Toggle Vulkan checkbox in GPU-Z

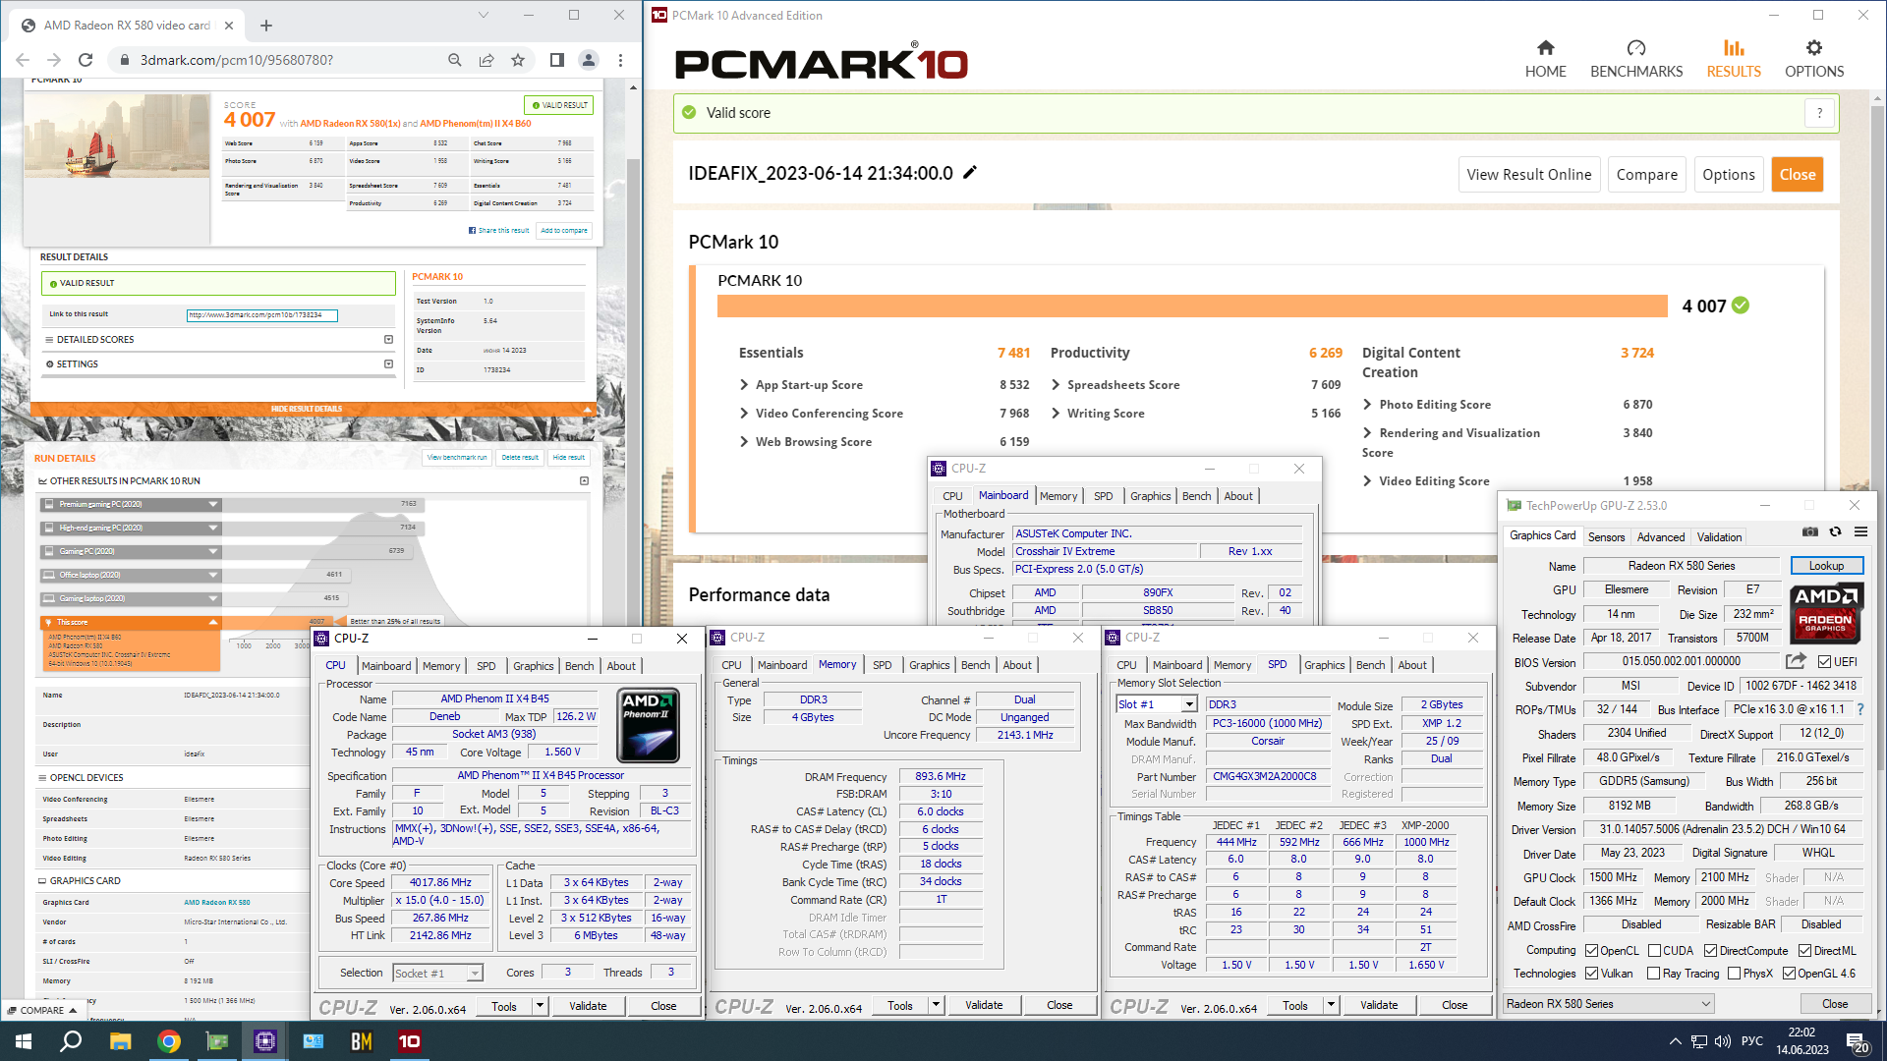[x=1592, y=974]
